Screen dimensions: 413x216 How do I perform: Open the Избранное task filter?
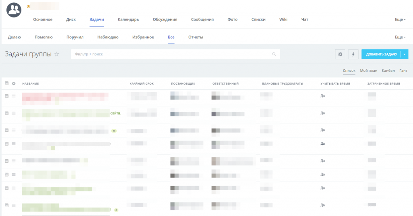coord(143,37)
